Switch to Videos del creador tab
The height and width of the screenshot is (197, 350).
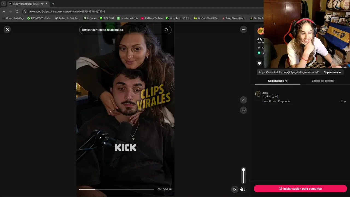click(323, 81)
